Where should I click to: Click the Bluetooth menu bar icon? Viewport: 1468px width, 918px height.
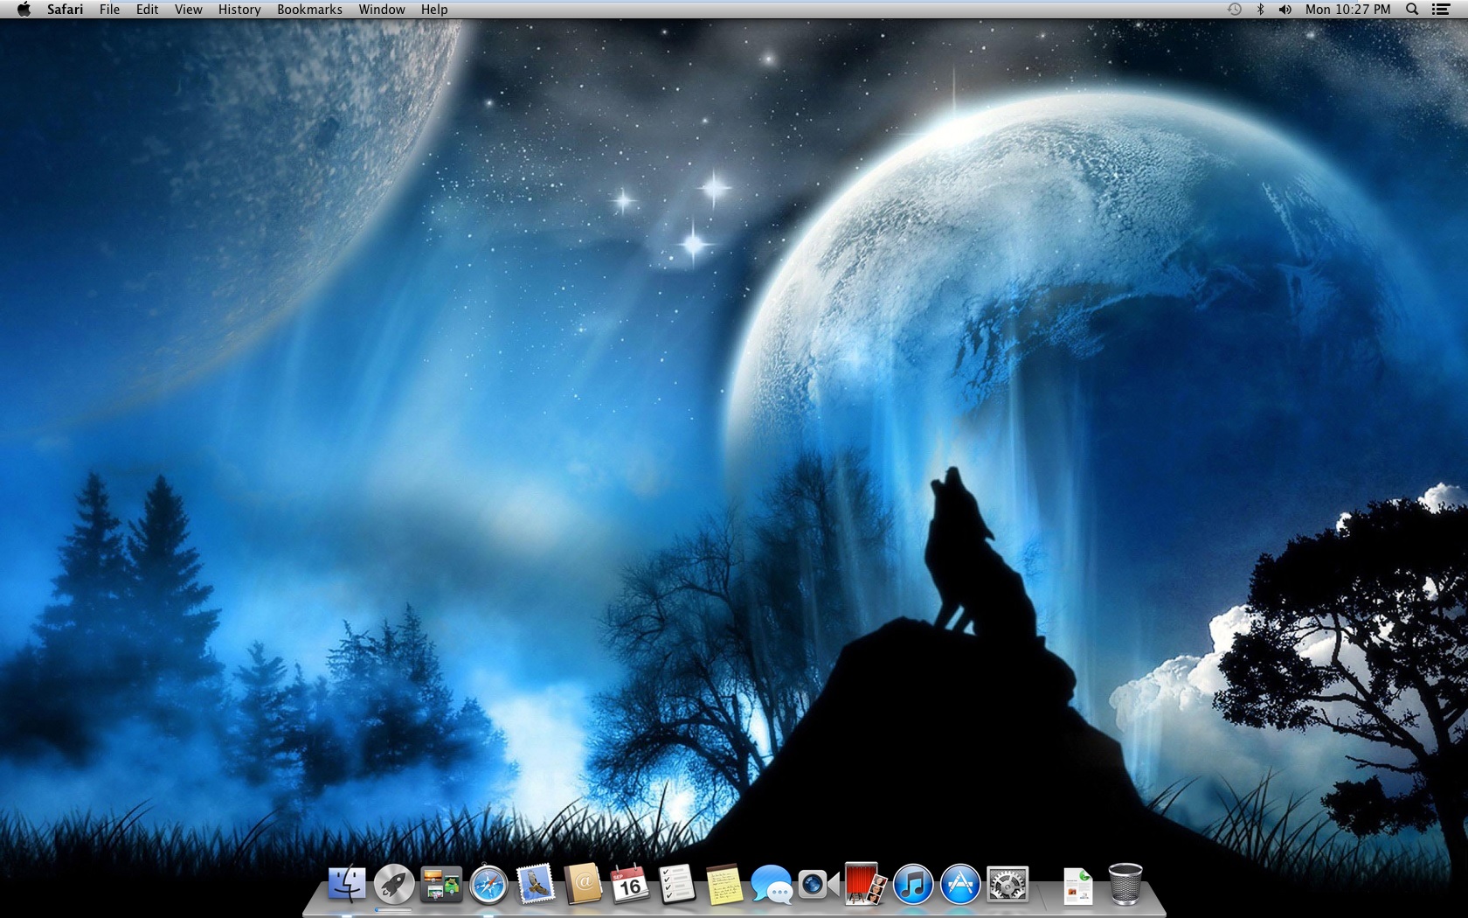coord(1260,10)
